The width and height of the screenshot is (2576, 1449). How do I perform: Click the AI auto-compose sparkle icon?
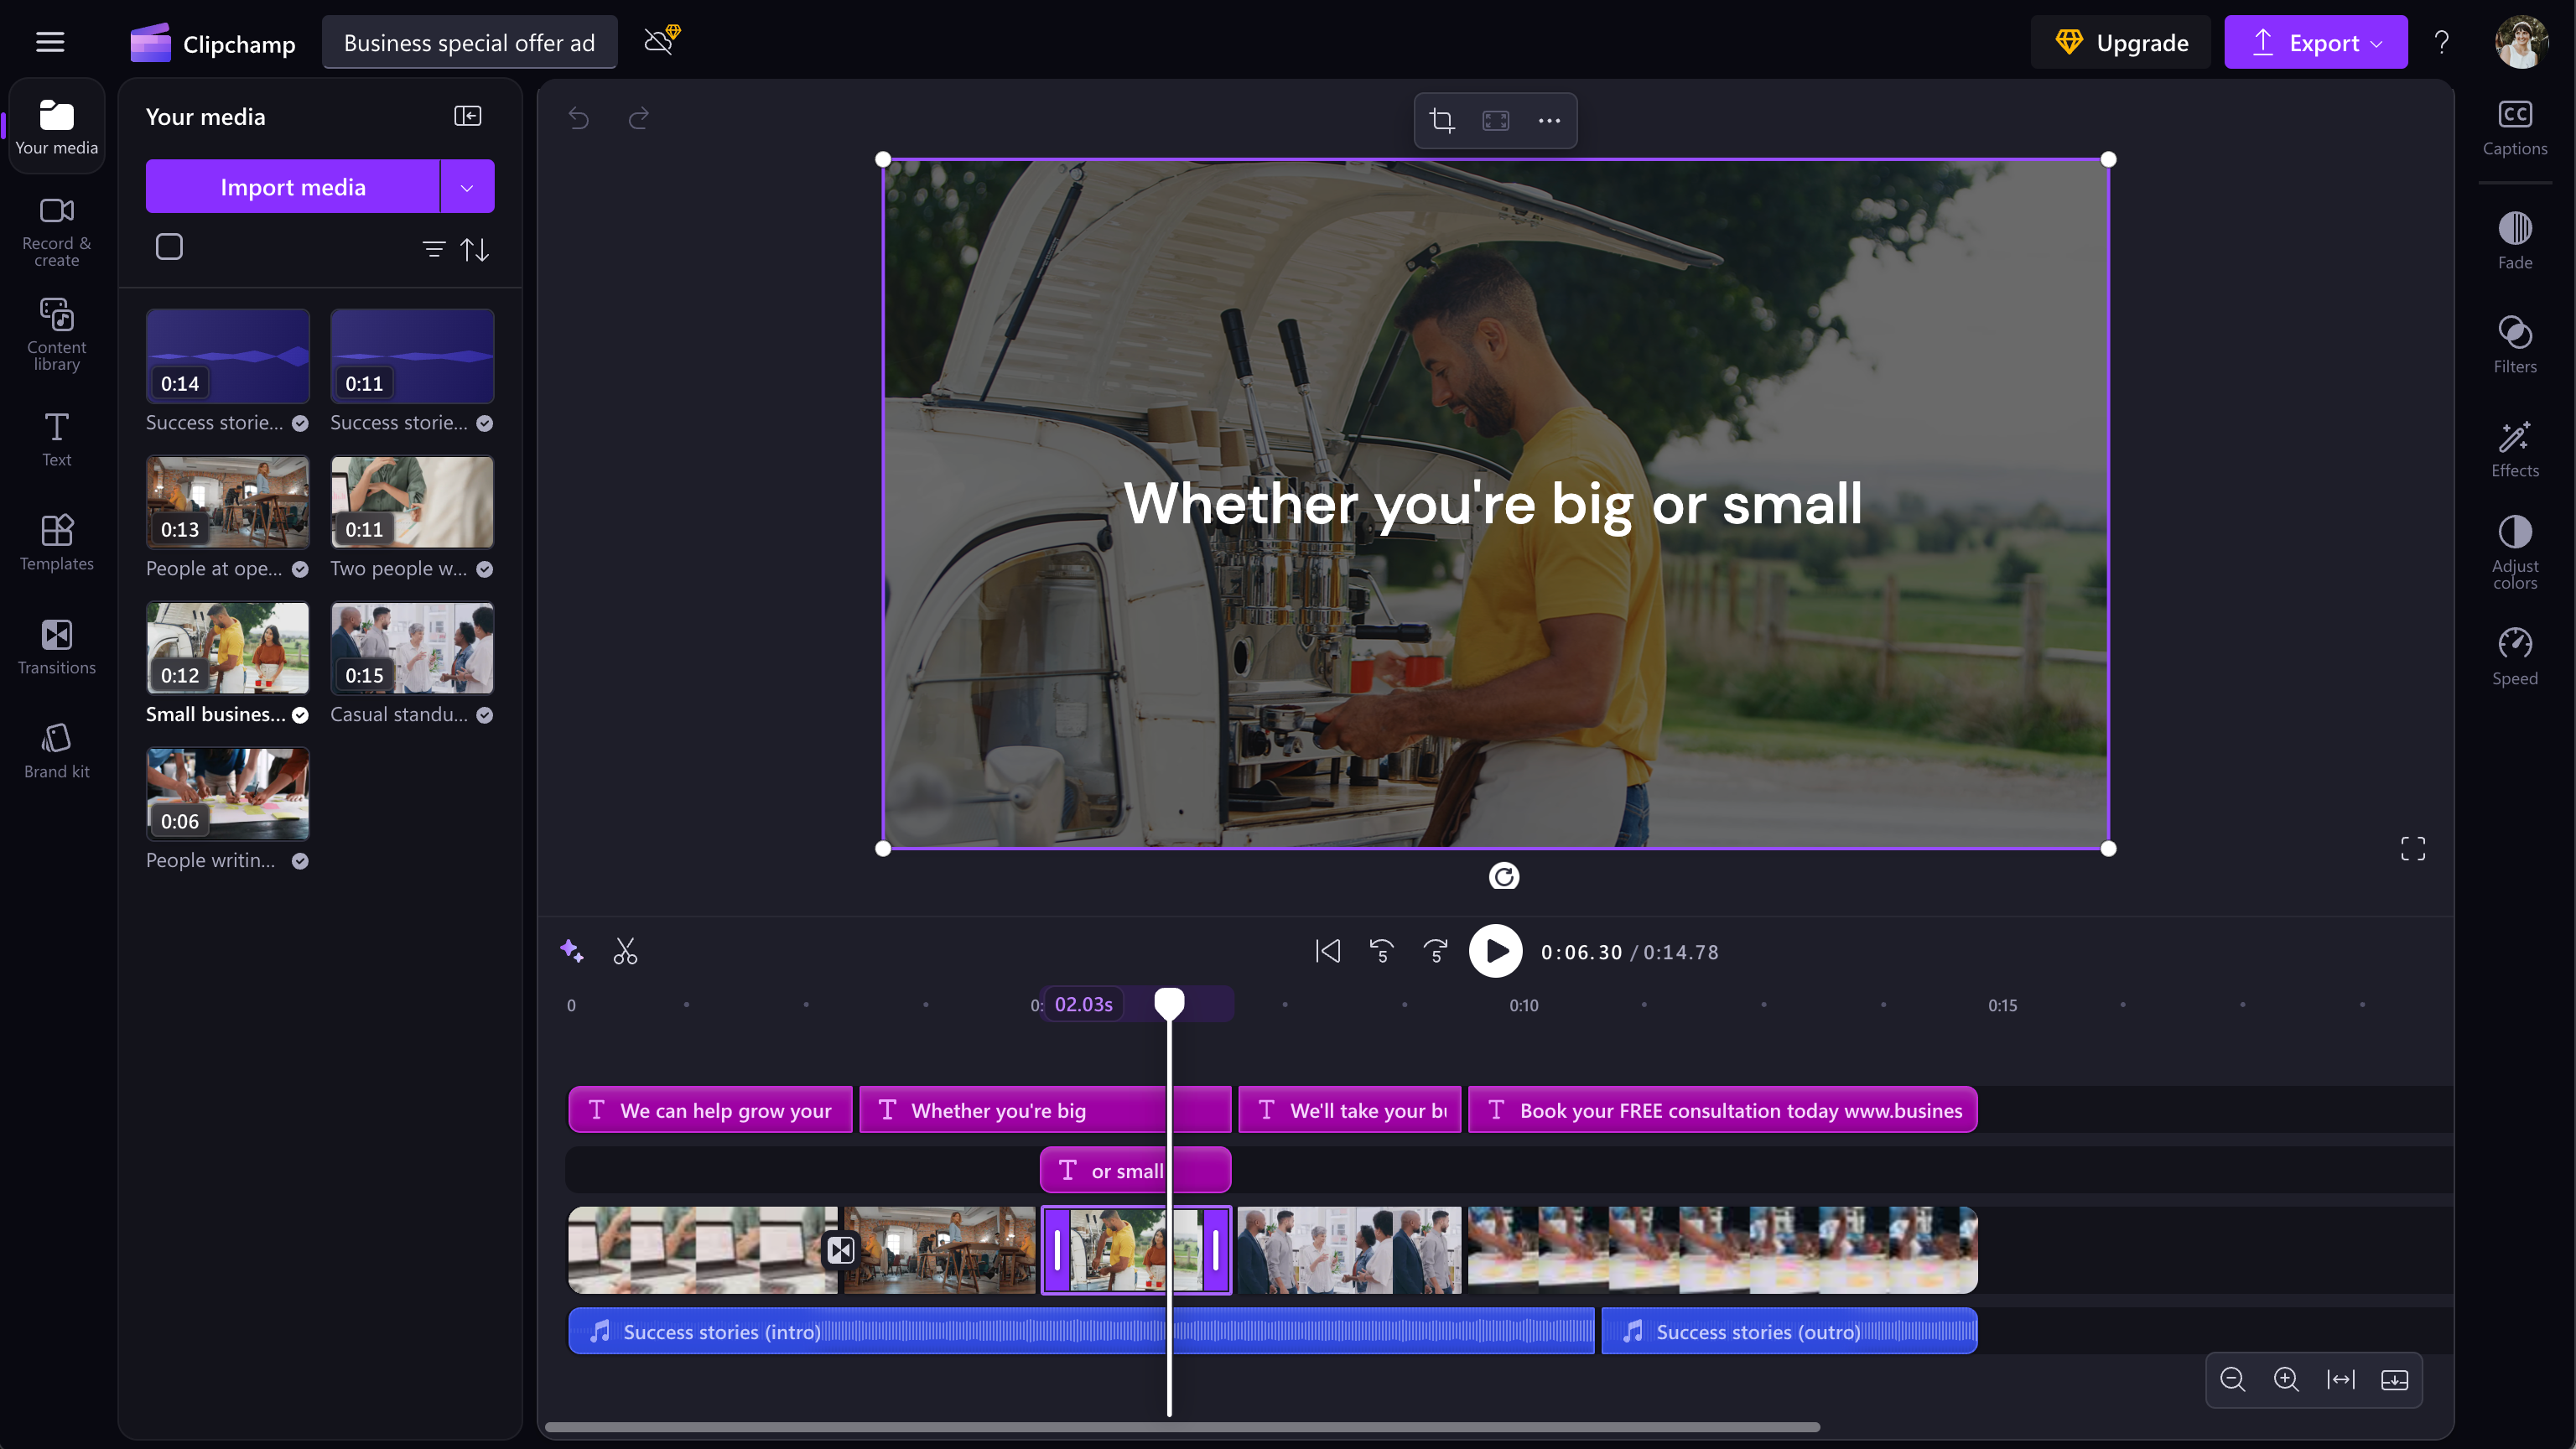[572, 951]
